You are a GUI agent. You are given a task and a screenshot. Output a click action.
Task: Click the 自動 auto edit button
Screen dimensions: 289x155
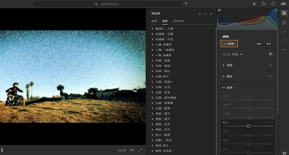click(259, 44)
